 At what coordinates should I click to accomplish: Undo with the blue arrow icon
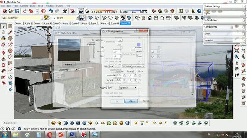pos(51,11)
